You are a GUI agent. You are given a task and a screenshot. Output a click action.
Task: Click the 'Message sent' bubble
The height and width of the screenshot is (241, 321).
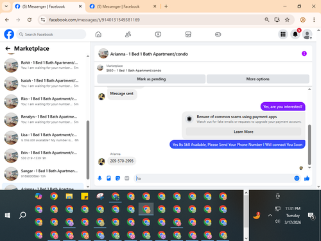[x=122, y=94]
